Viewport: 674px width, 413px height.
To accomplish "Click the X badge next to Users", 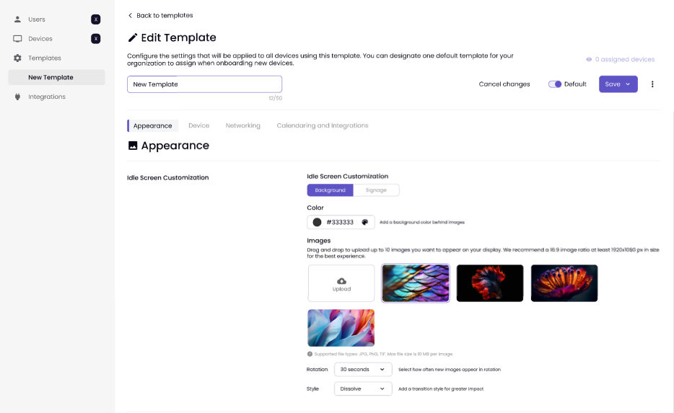I will [96, 19].
